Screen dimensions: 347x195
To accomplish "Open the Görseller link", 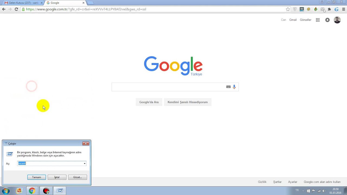I will [306, 20].
